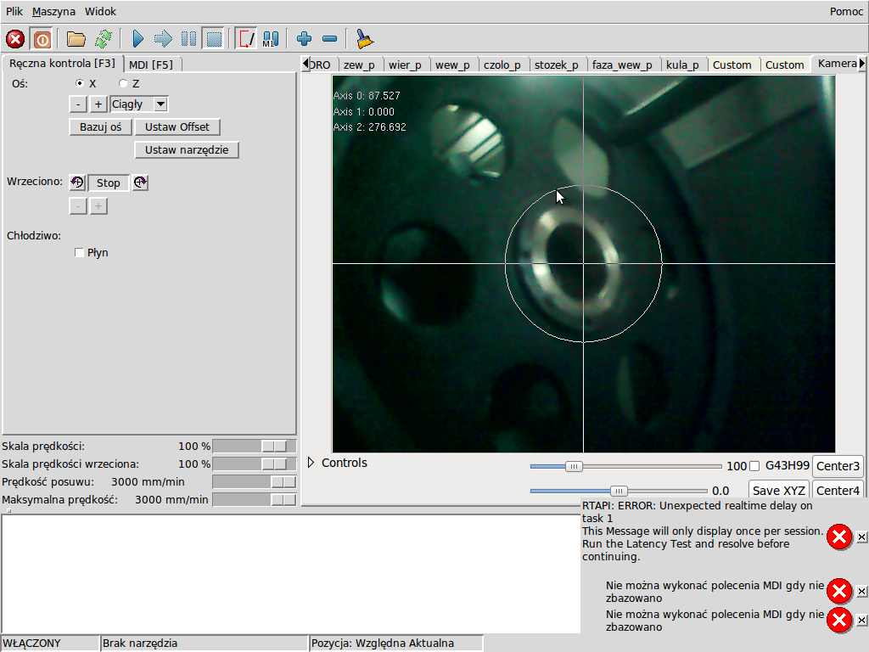Toggle the G43H99 checkbox
Viewport: 869px width, 652px height.
tap(754, 466)
